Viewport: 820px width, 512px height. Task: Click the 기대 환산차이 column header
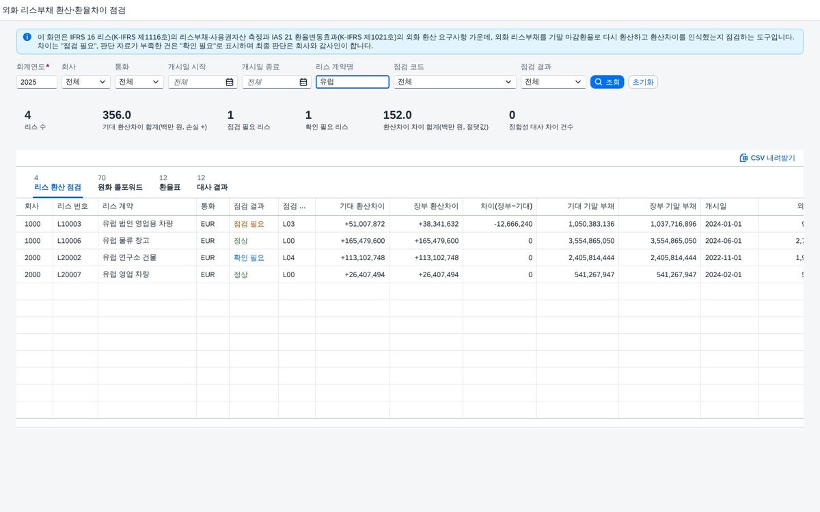click(x=353, y=207)
